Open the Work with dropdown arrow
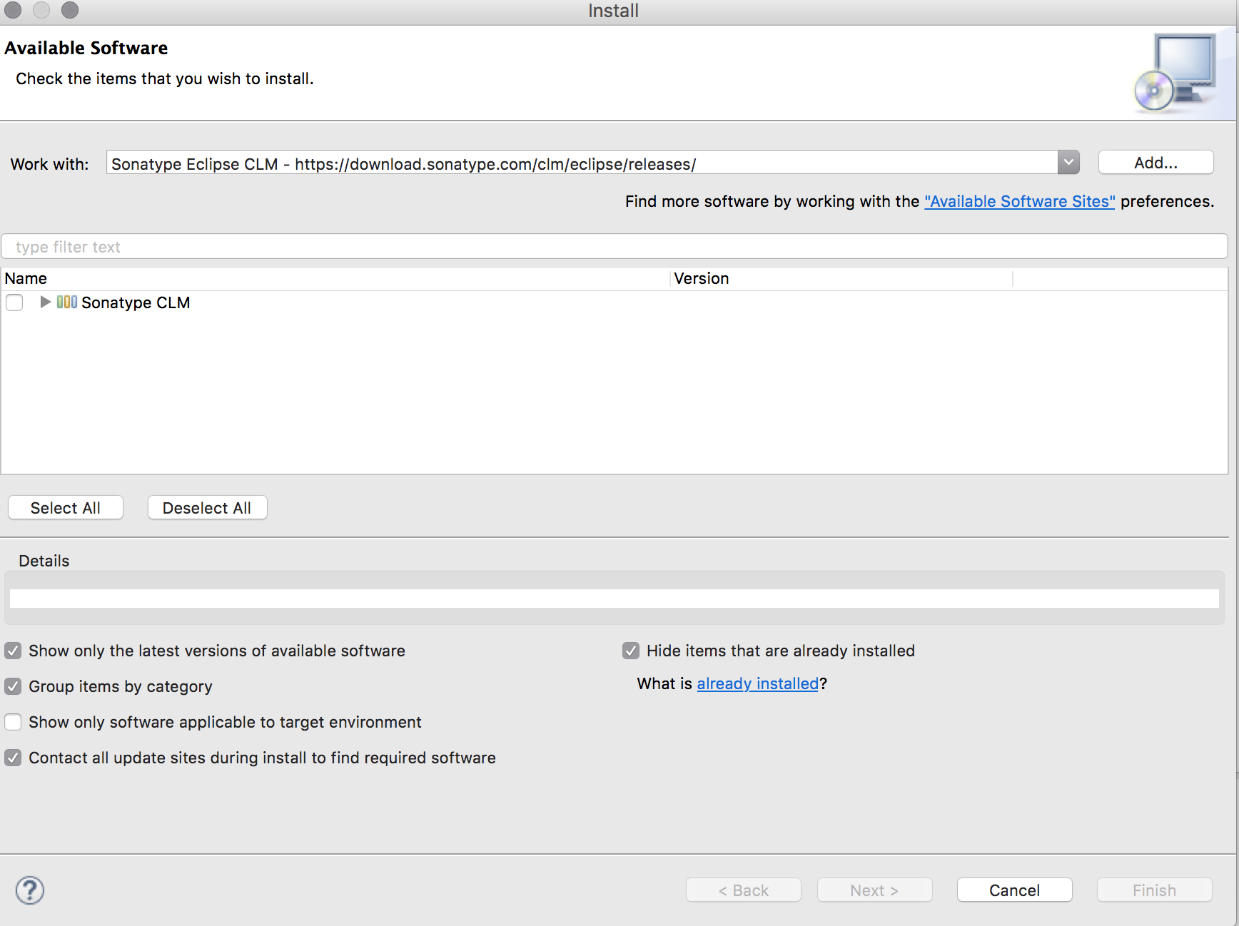The height and width of the screenshot is (926, 1239). tap(1068, 163)
